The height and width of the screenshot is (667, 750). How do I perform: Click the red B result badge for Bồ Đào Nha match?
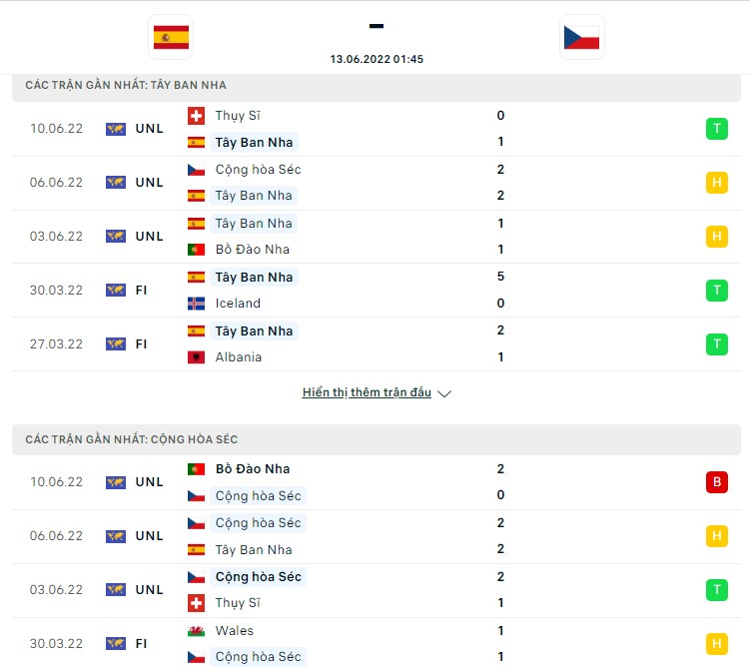pyautogui.click(x=716, y=482)
